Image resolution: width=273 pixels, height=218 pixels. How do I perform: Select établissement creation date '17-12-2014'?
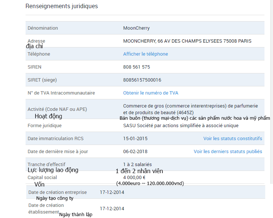pos(112,209)
